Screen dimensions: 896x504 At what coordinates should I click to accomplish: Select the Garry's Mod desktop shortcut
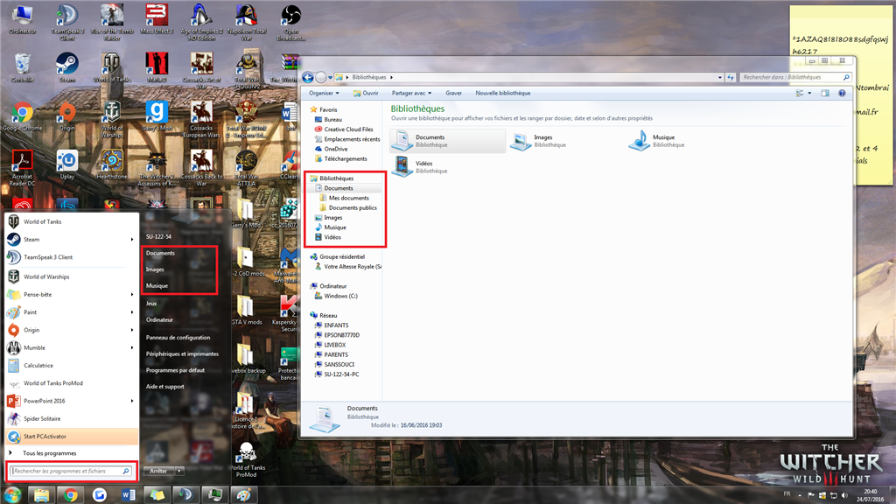point(157,116)
